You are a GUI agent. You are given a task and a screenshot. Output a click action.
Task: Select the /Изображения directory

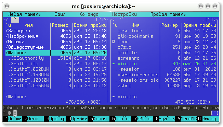pyautogui.click(x=56, y=36)
